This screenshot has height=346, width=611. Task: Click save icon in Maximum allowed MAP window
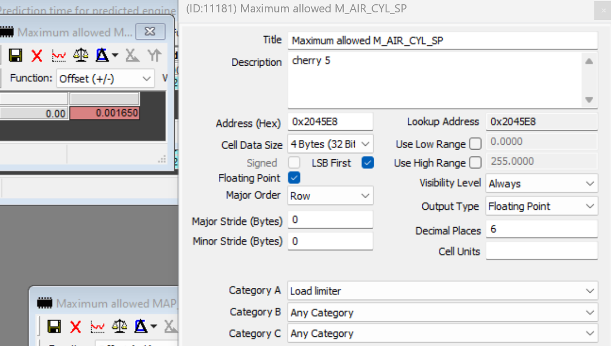tap(54, 327)
